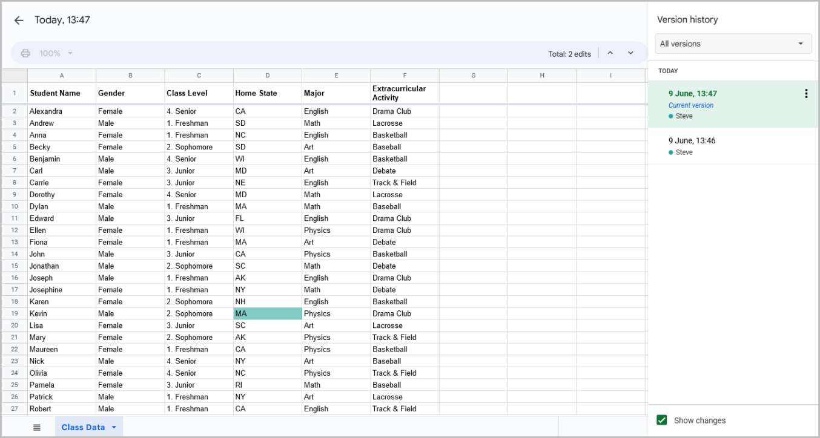Click the NE home state cell for Carrie
The image size is (820, 438).
point(268,183)
